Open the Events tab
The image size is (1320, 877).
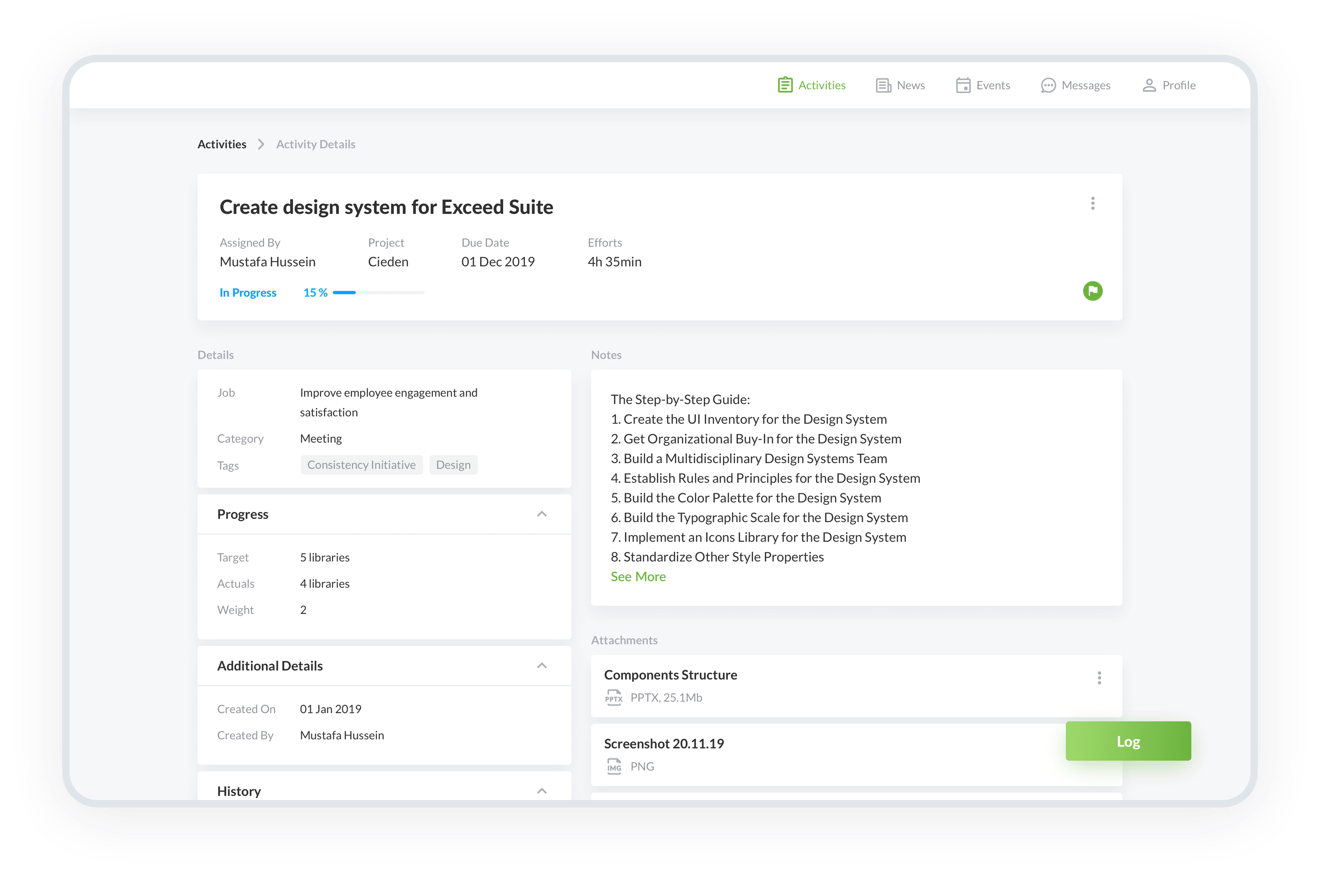coord(983,85)
